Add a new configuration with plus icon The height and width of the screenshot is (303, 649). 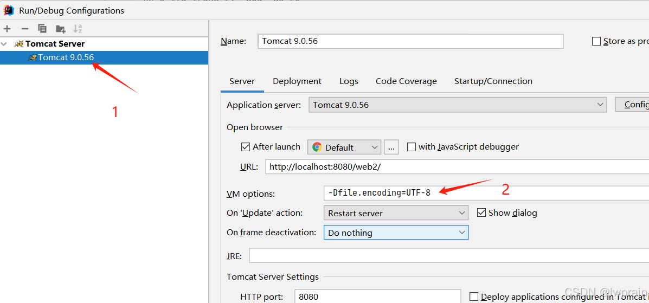click(7, 29)
